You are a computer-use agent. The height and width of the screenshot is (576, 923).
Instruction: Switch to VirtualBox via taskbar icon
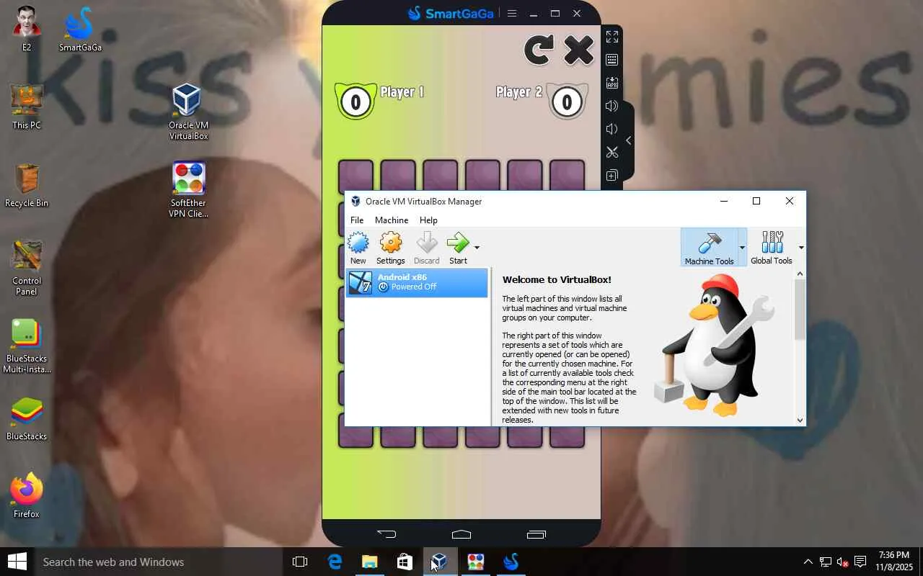click(x=439, y=562)
